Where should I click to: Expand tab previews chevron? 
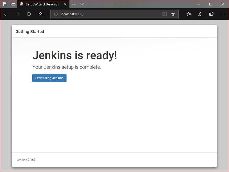point(82,4)
